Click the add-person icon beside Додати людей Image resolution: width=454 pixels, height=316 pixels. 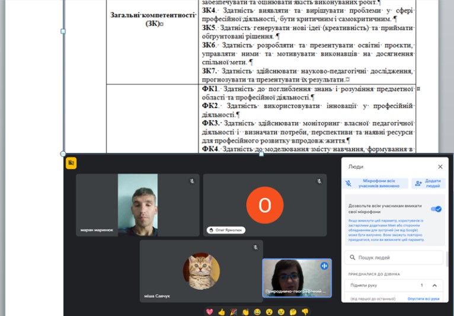click(418, 183)
